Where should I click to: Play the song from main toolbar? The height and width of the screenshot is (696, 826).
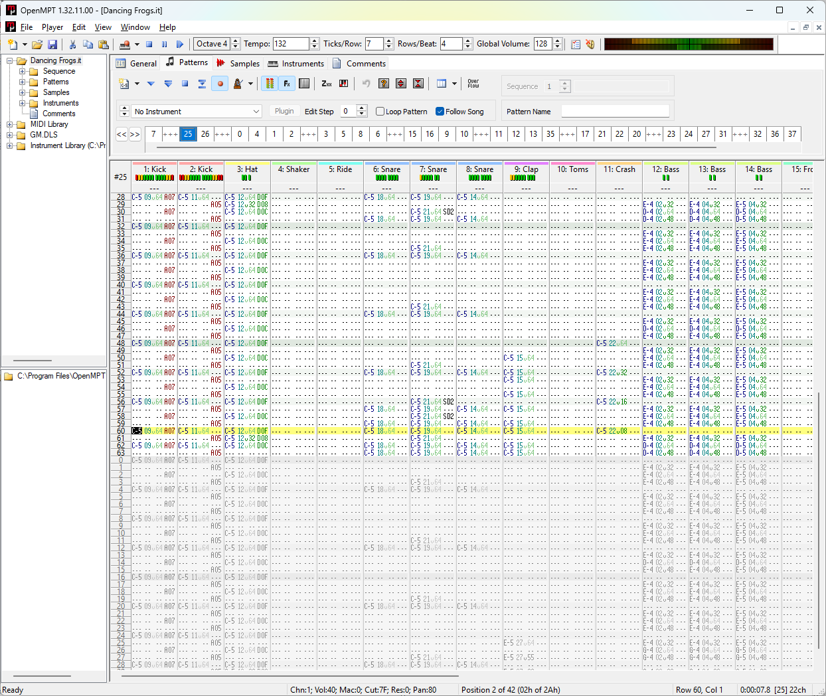[x=180, y=44]
